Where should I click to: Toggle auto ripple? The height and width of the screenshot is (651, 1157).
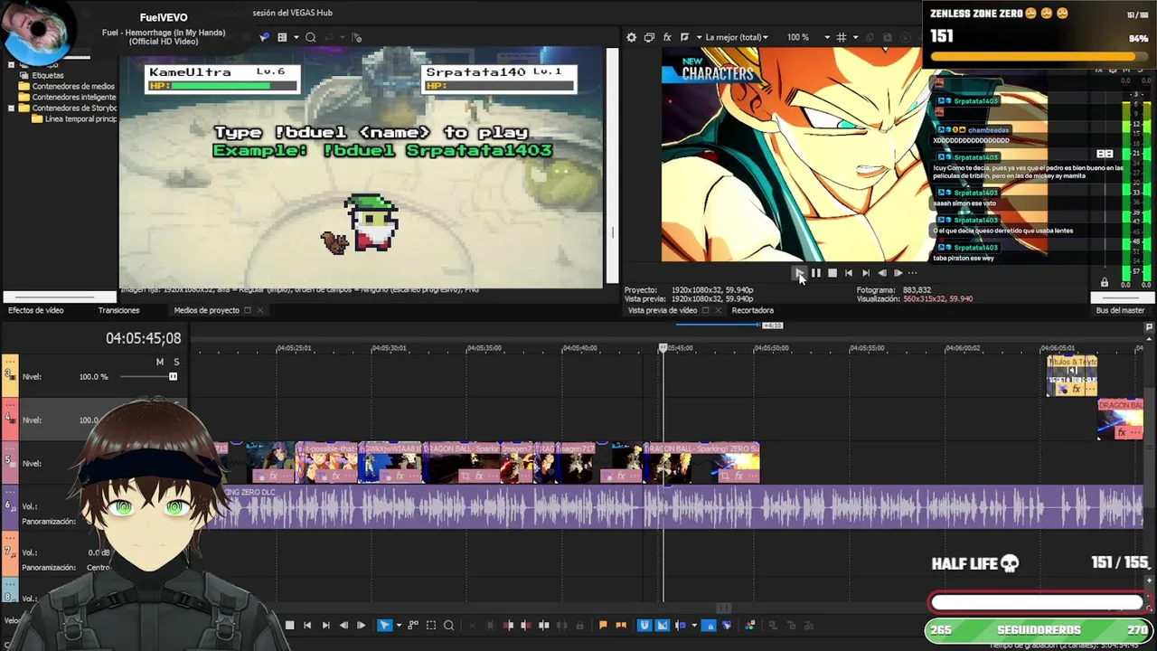pyautogui.click(x=680, y=625)
